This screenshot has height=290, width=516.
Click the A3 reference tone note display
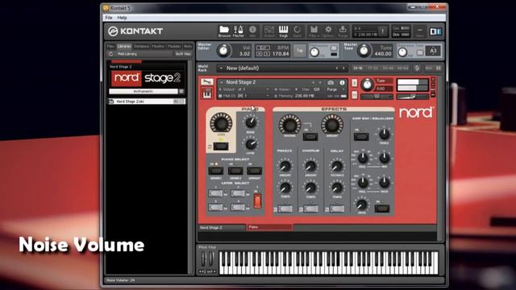tap(433, 51)
